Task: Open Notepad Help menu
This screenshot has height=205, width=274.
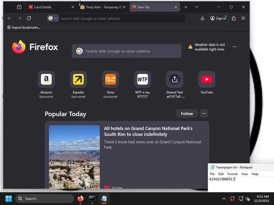Action: coord(255,174)
